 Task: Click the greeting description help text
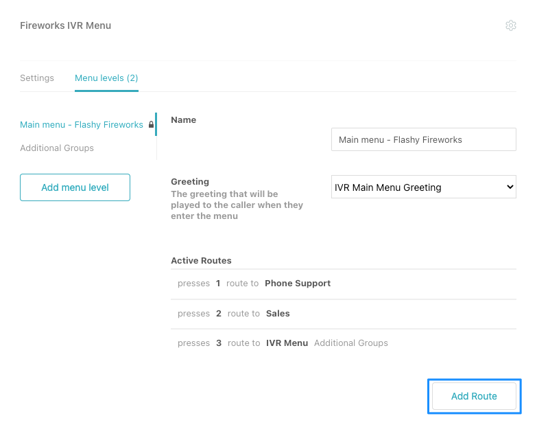(x=237, y=205)
